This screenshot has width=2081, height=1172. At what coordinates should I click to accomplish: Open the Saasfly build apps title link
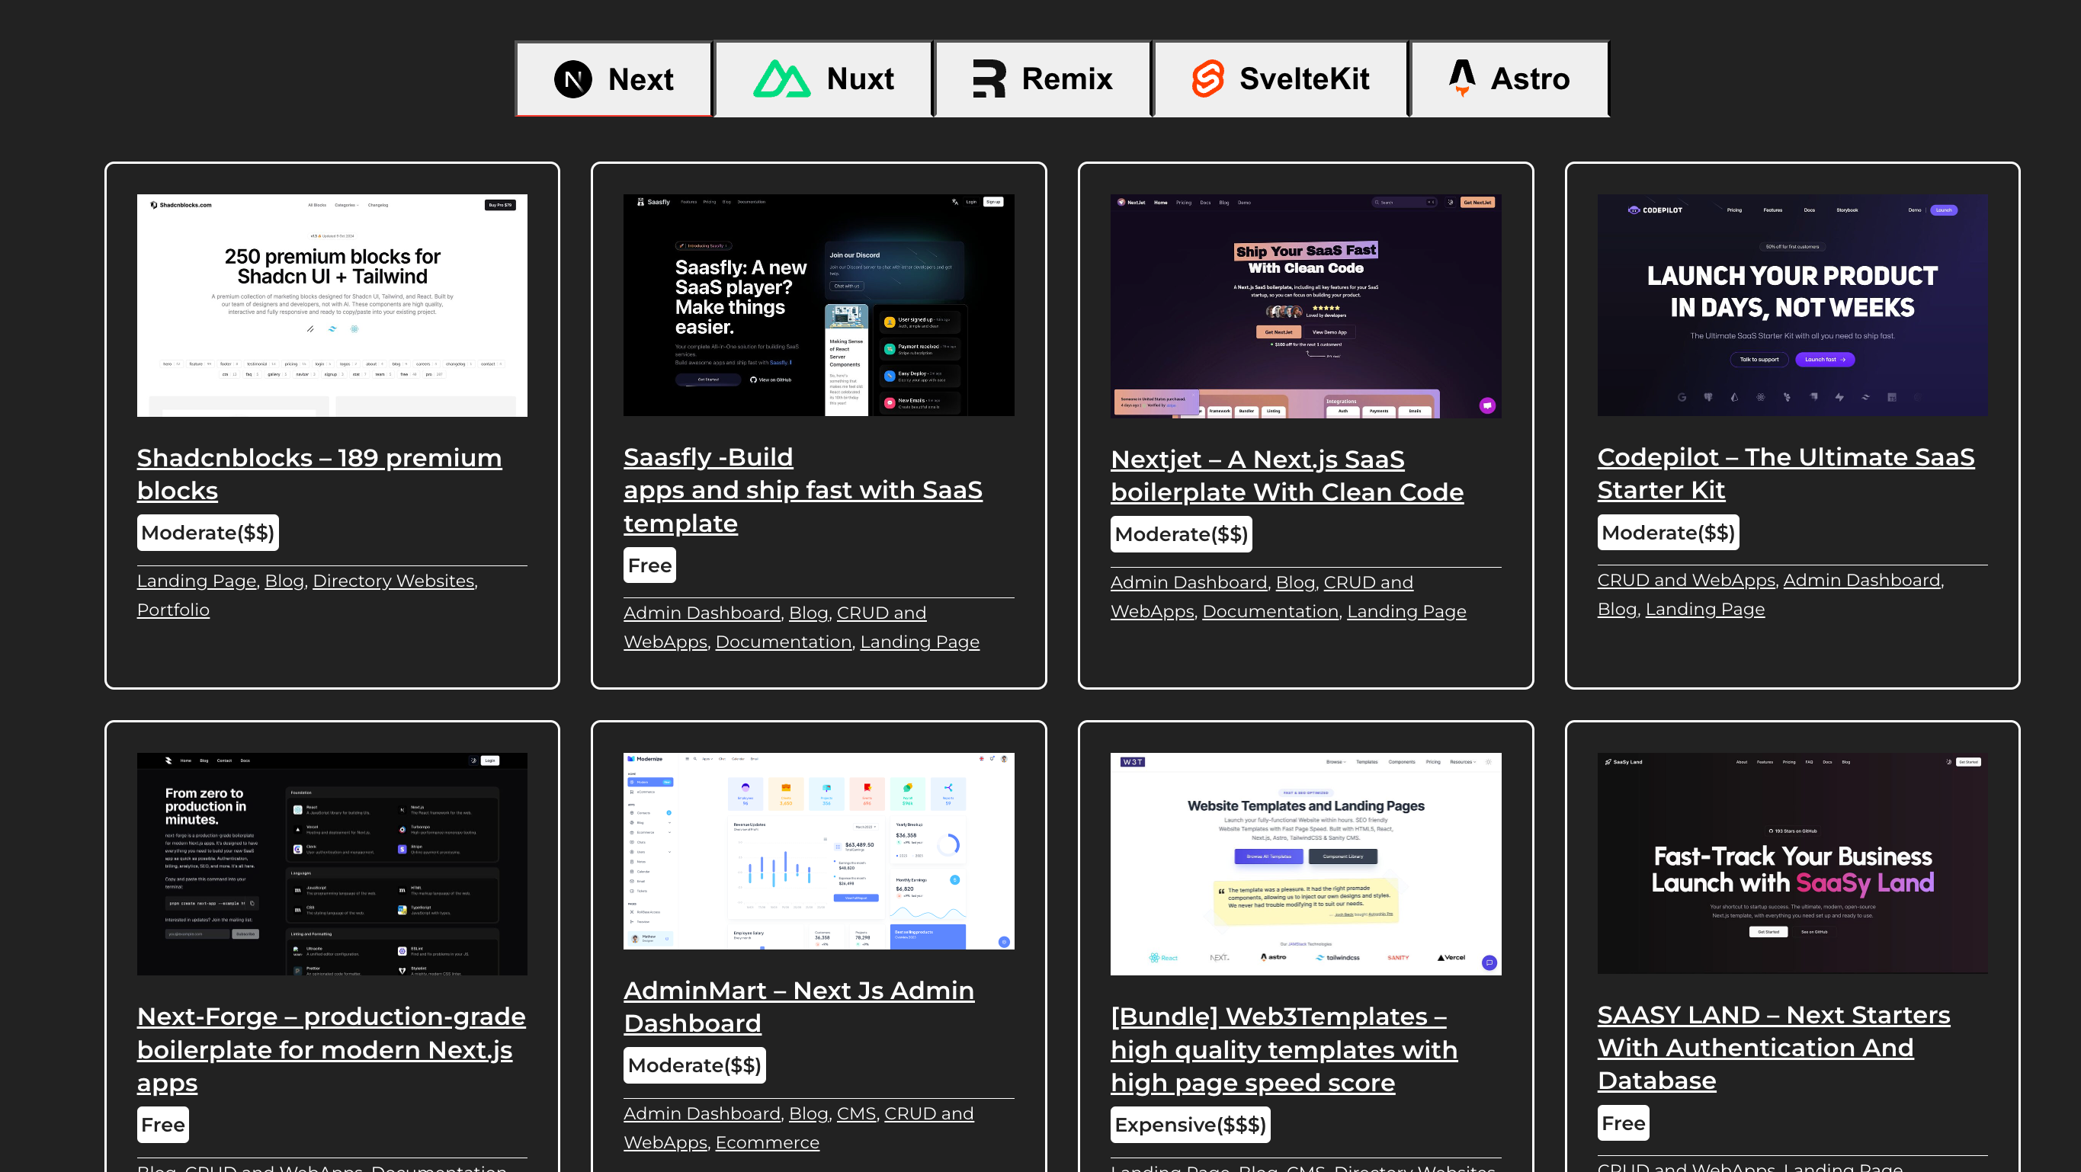[x=803, y=490]
